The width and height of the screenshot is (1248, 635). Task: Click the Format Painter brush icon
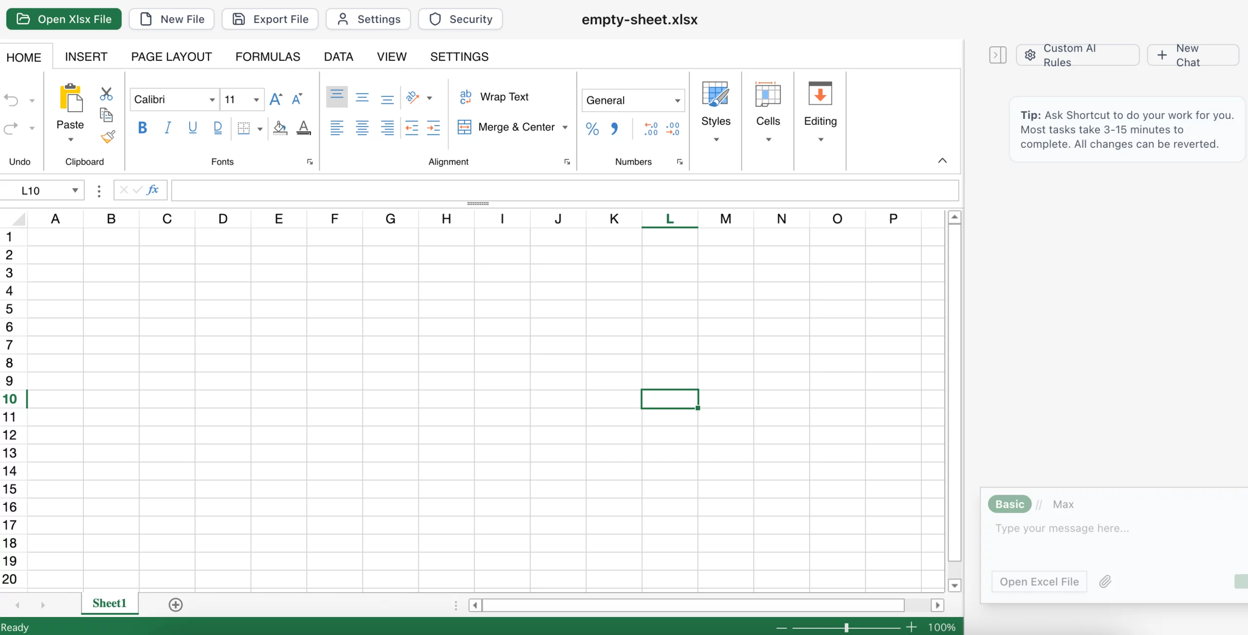coord(108,137)
